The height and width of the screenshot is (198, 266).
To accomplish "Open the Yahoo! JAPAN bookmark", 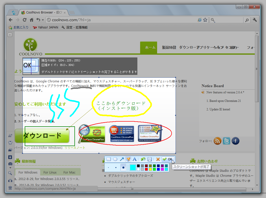I will point(45,27).
